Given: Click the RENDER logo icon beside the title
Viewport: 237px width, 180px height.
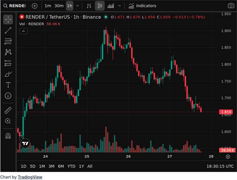Looking at the screenshot, I should (x=22, y=17).
